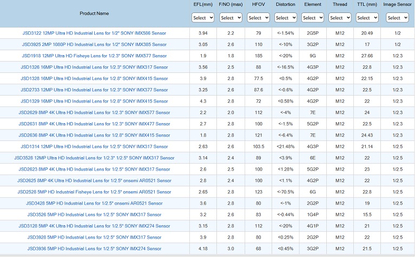Open JSD2636 8MP 4K IMX415 lens link
The image size is (415, 257).
pyautogui.click(x=94, y=136)
